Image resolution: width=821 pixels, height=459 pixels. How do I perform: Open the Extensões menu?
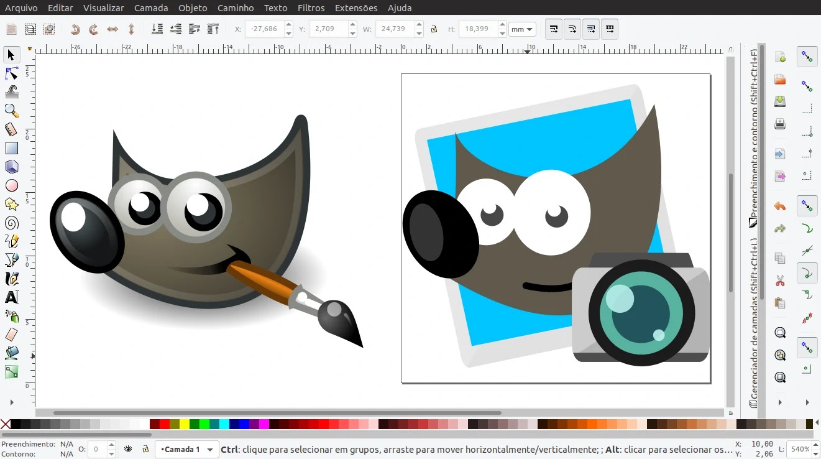click(356, 8)
